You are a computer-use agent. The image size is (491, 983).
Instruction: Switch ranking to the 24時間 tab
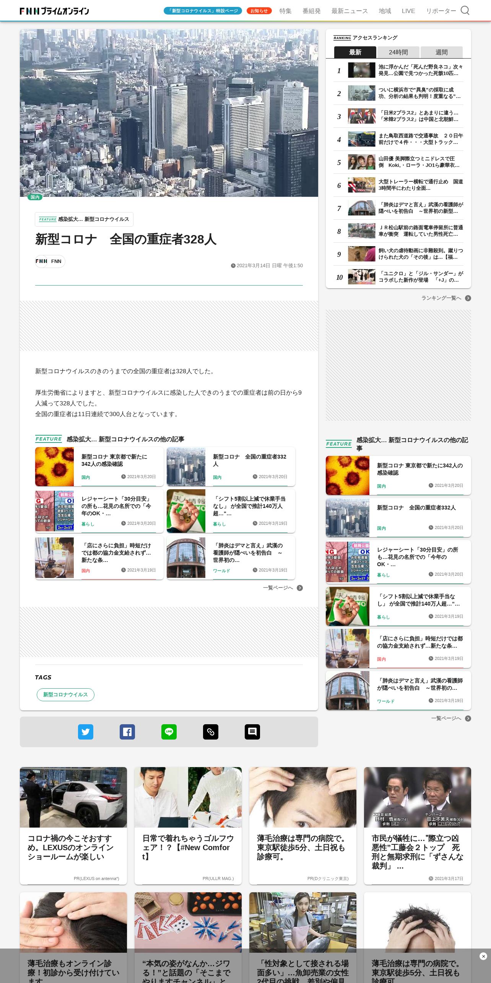[398, 52]
